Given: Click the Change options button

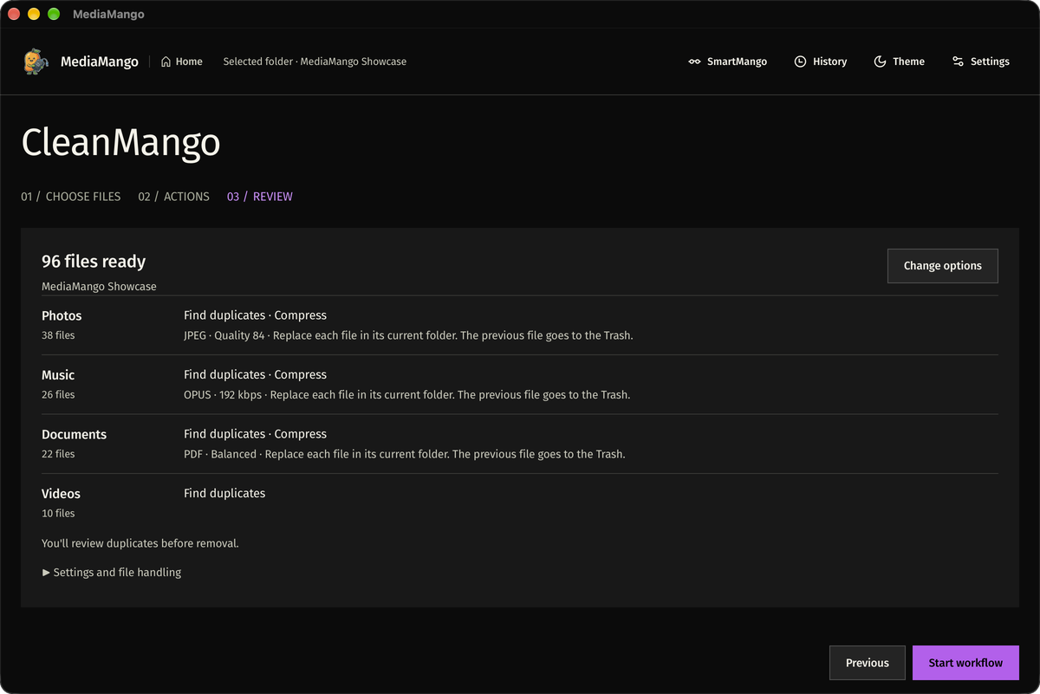Looking at the screenshot, I should tap(943, 266).
